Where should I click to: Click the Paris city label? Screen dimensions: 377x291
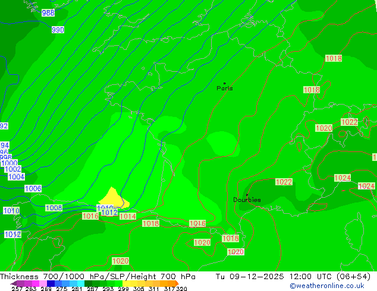(x=225, y=88)
